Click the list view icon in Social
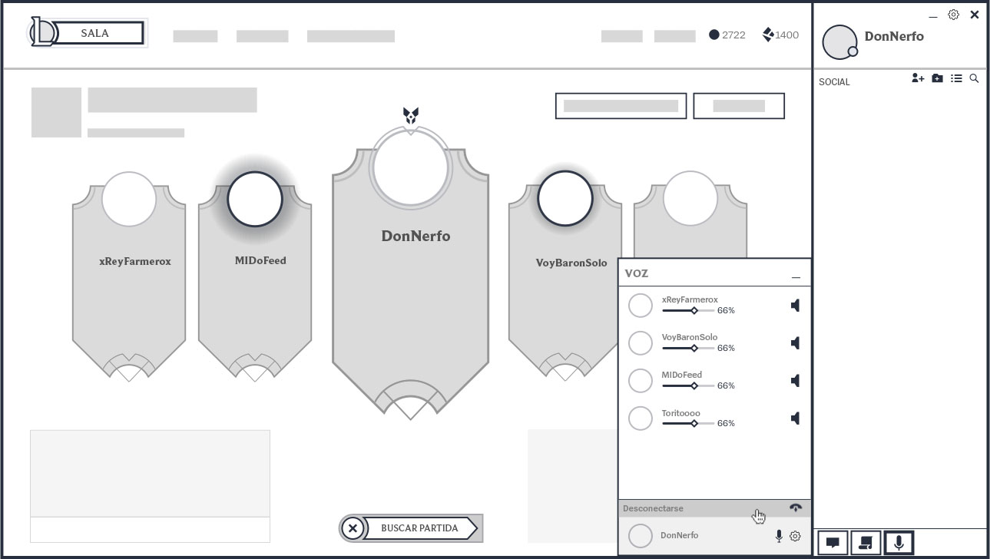 956,78
